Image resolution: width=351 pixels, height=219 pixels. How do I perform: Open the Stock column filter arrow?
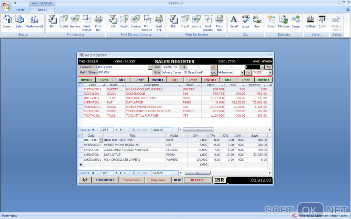tap(222, 85)
